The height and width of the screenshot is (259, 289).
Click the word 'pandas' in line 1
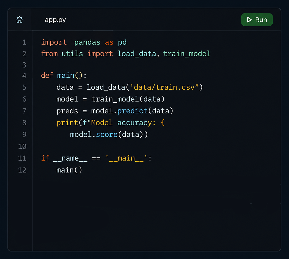87,42
